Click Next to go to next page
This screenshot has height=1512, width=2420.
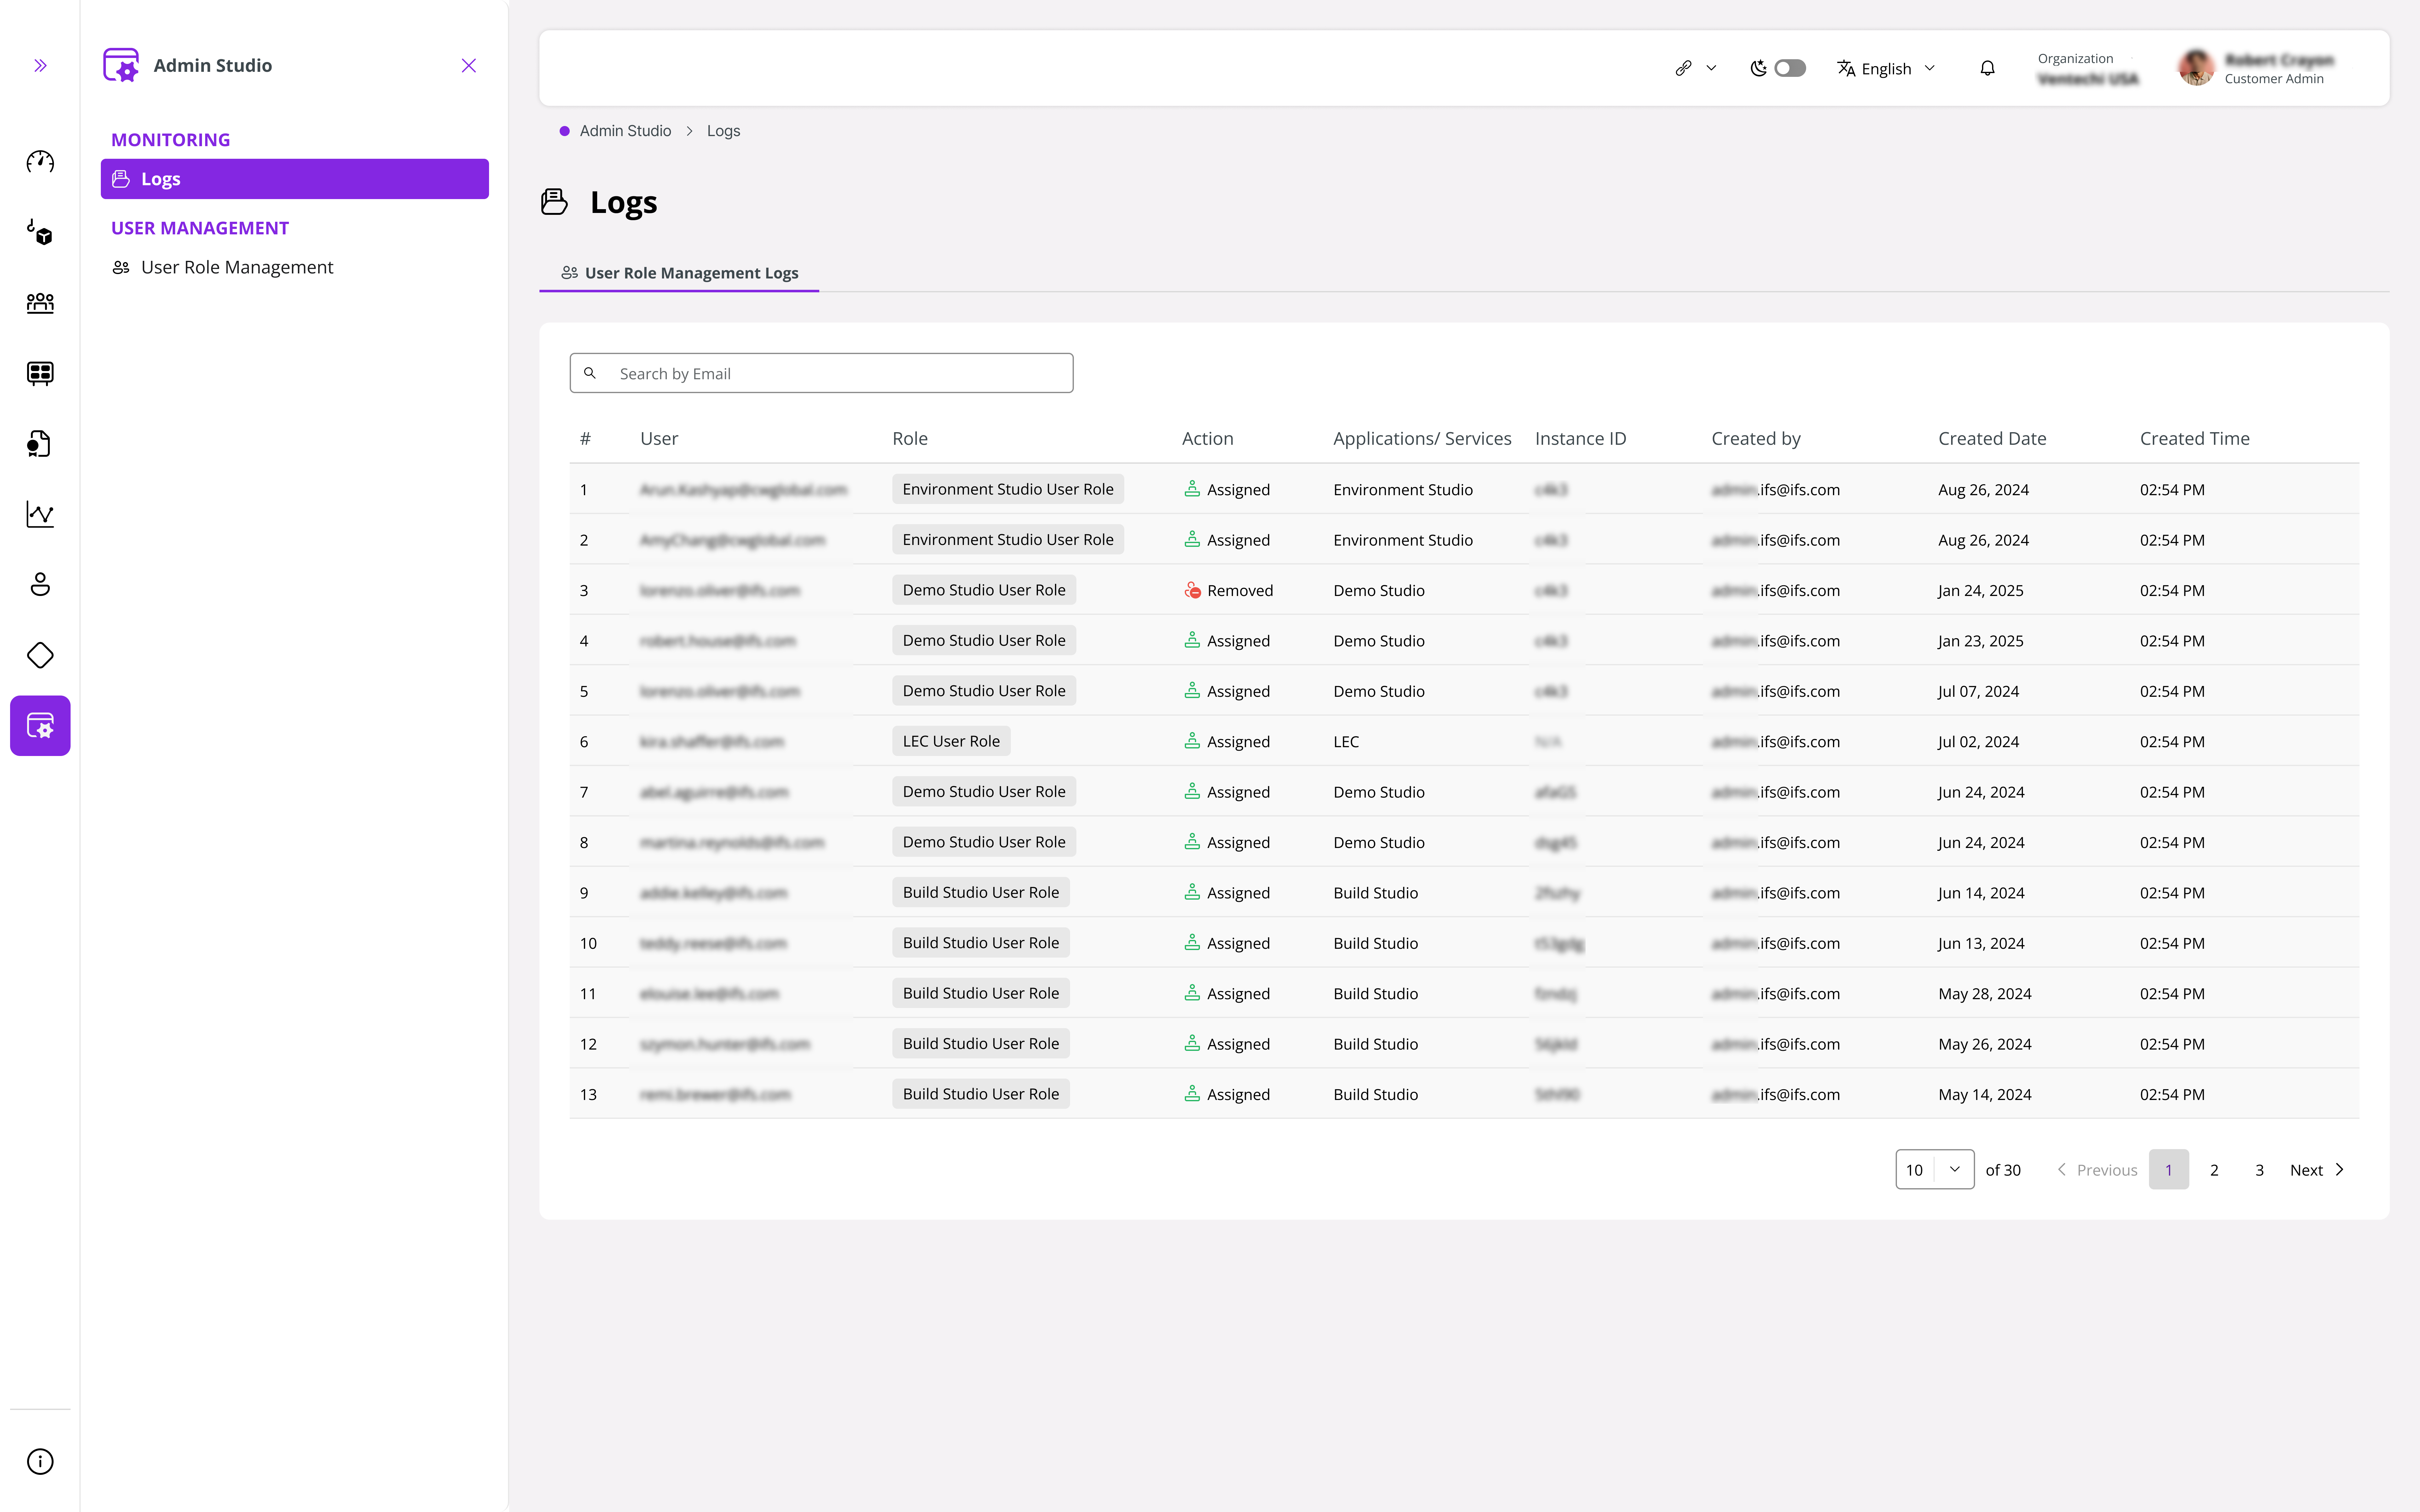[2306, 1169]
